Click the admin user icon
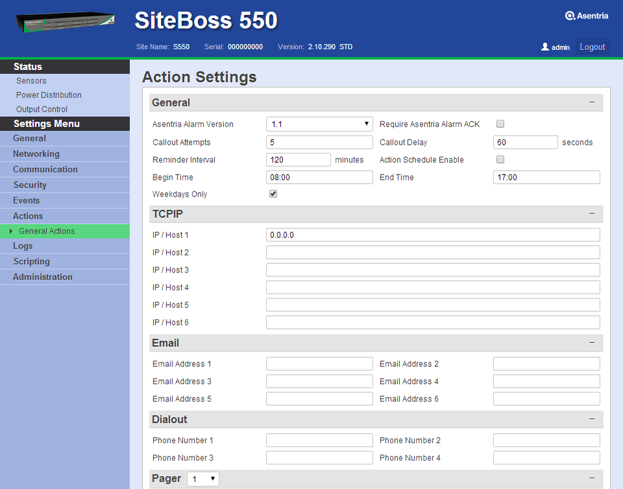The width and height of the screenshot is (623, 489). pyautogui.click(x=545, y=47)
